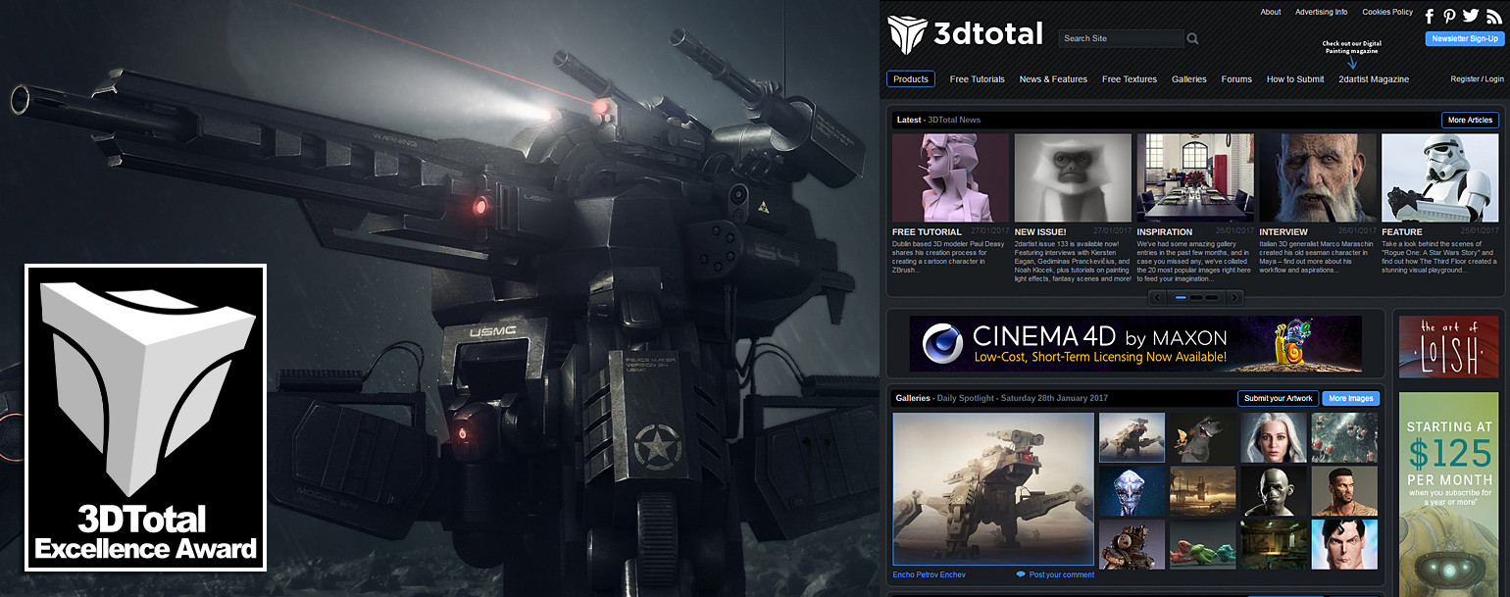Open the Interview old seaman thumbnail
The width and height of the screenshot is (1510, 597).
coord(1318,177)
